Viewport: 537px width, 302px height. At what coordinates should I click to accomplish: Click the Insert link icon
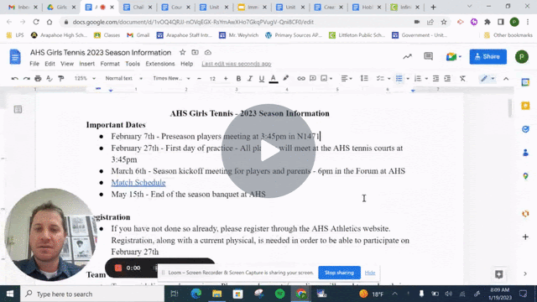point(301,78)
